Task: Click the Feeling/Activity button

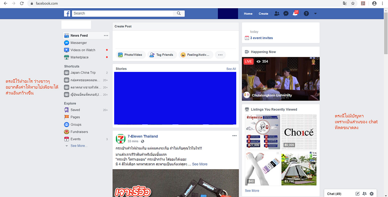Action: 196,55
